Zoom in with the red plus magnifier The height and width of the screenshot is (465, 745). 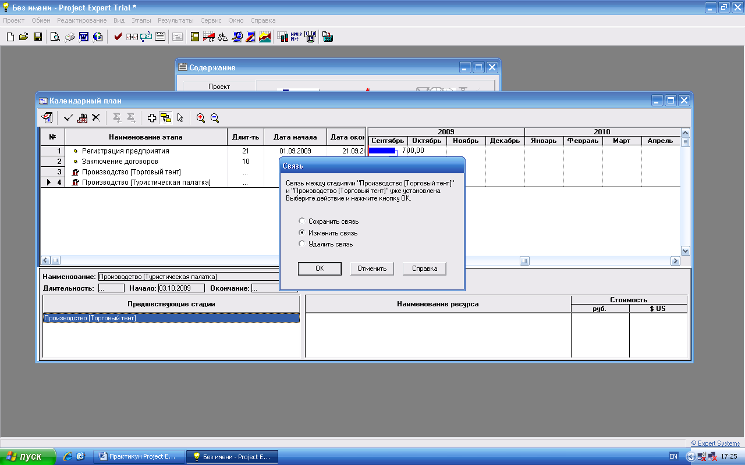[x=201, y=117]
